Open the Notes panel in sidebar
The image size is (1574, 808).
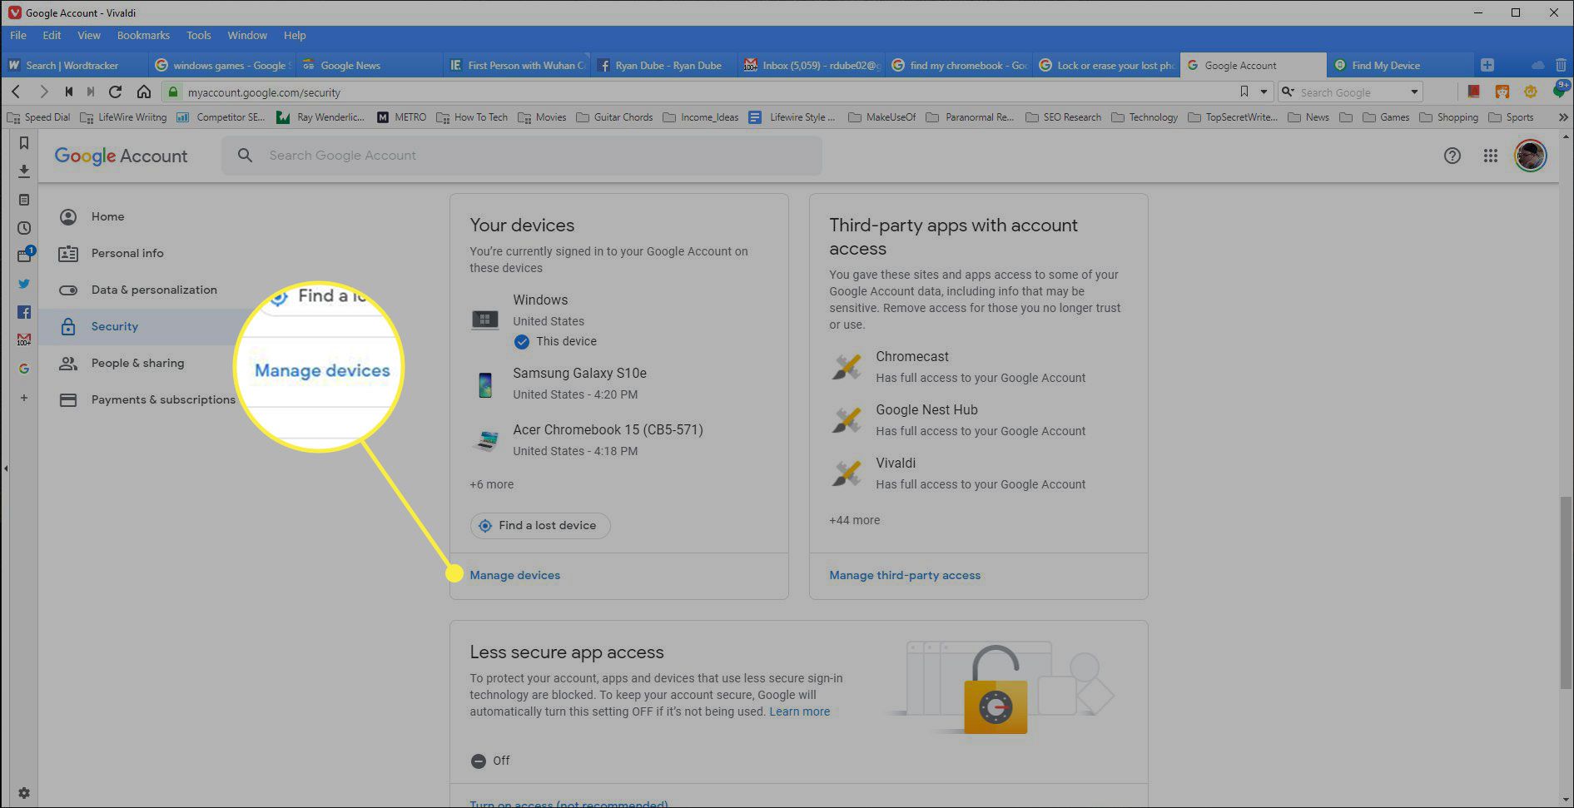[24, 200]
